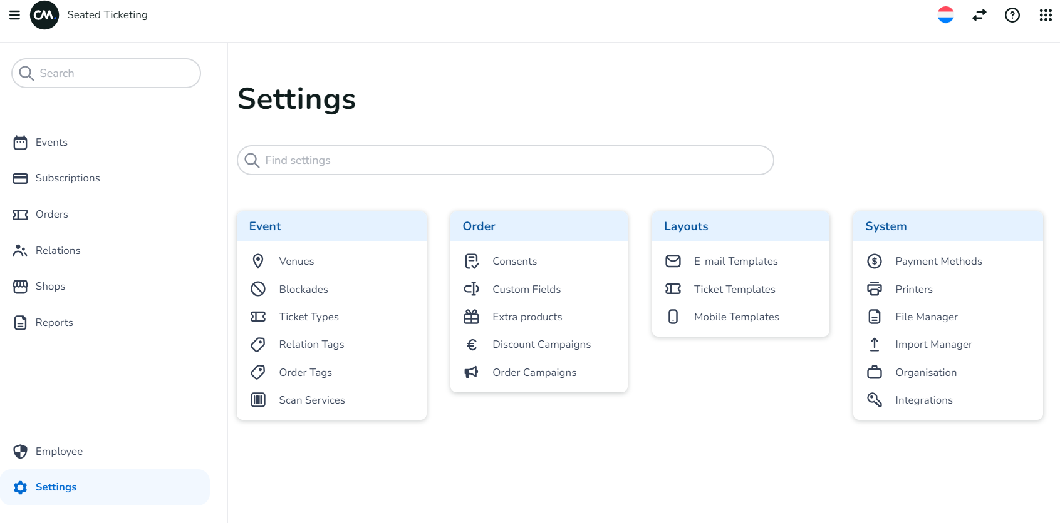The image size is (1060, 523).
Task: Open Events in the sidebar
Action: click(x=51, y=143)
